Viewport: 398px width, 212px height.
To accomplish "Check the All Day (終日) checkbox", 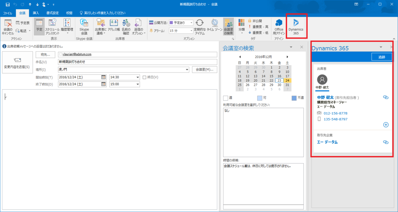I will tap(145, 77).
